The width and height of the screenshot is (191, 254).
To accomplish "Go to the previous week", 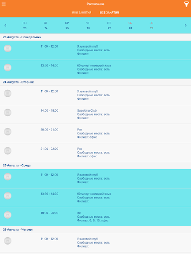I will pos(5,25).
